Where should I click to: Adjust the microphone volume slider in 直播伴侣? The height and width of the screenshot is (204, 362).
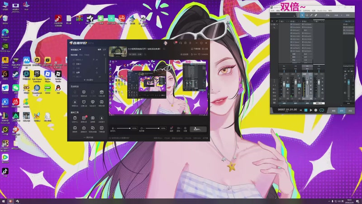123,128
